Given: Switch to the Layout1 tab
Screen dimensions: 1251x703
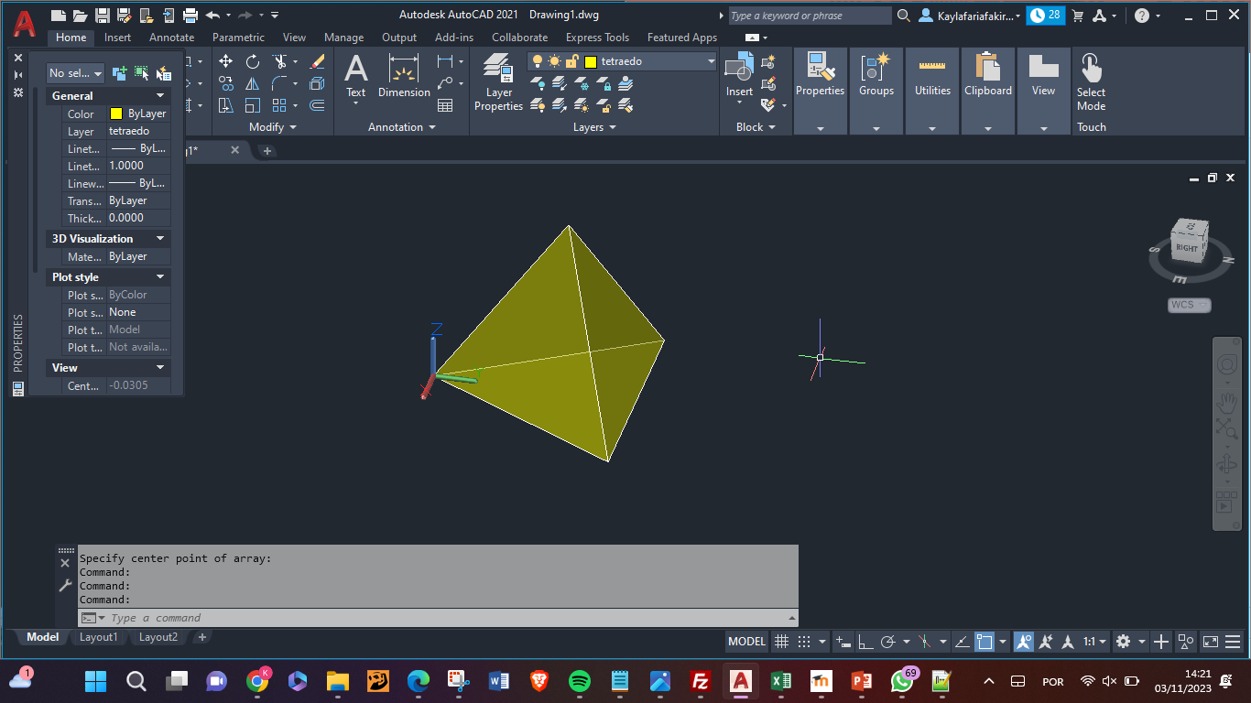Looking at the screenshot, I should (x=98, y=637).
